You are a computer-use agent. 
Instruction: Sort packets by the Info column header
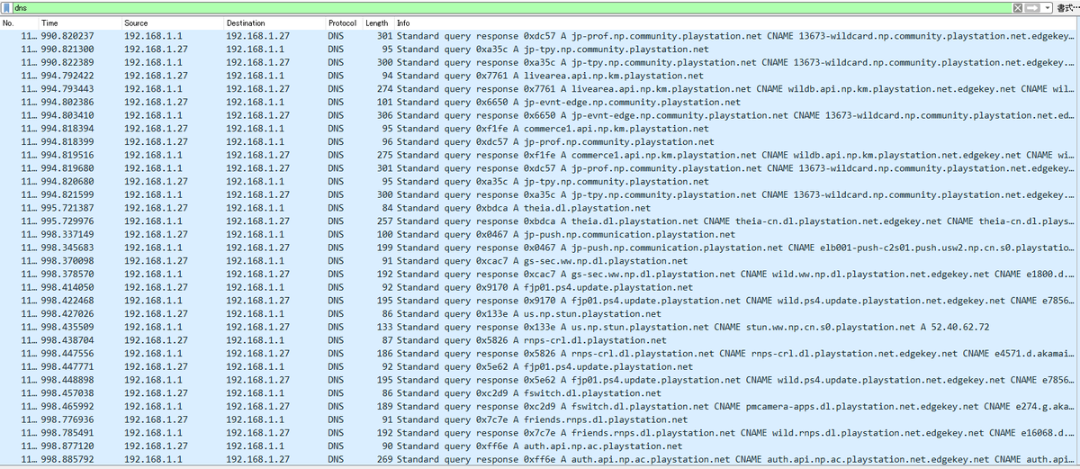733,22
